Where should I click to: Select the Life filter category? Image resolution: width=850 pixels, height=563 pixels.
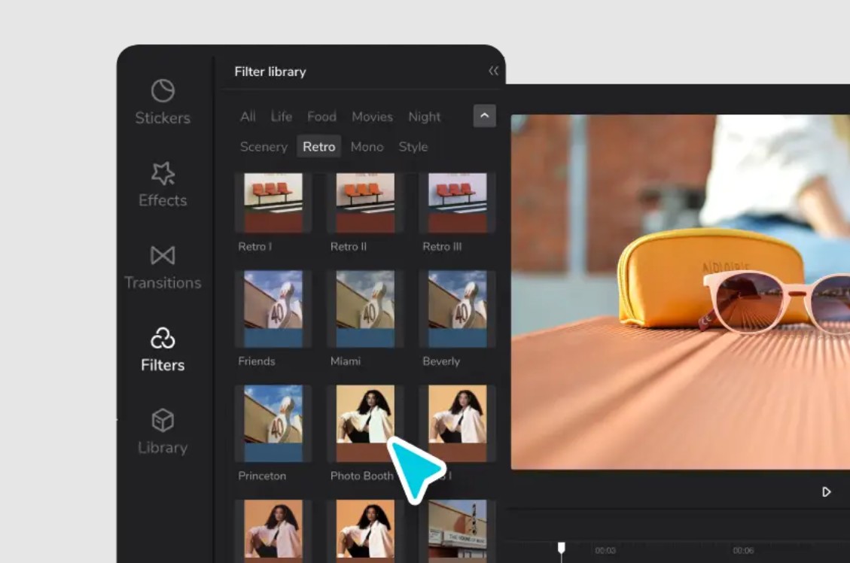point(282,117)
